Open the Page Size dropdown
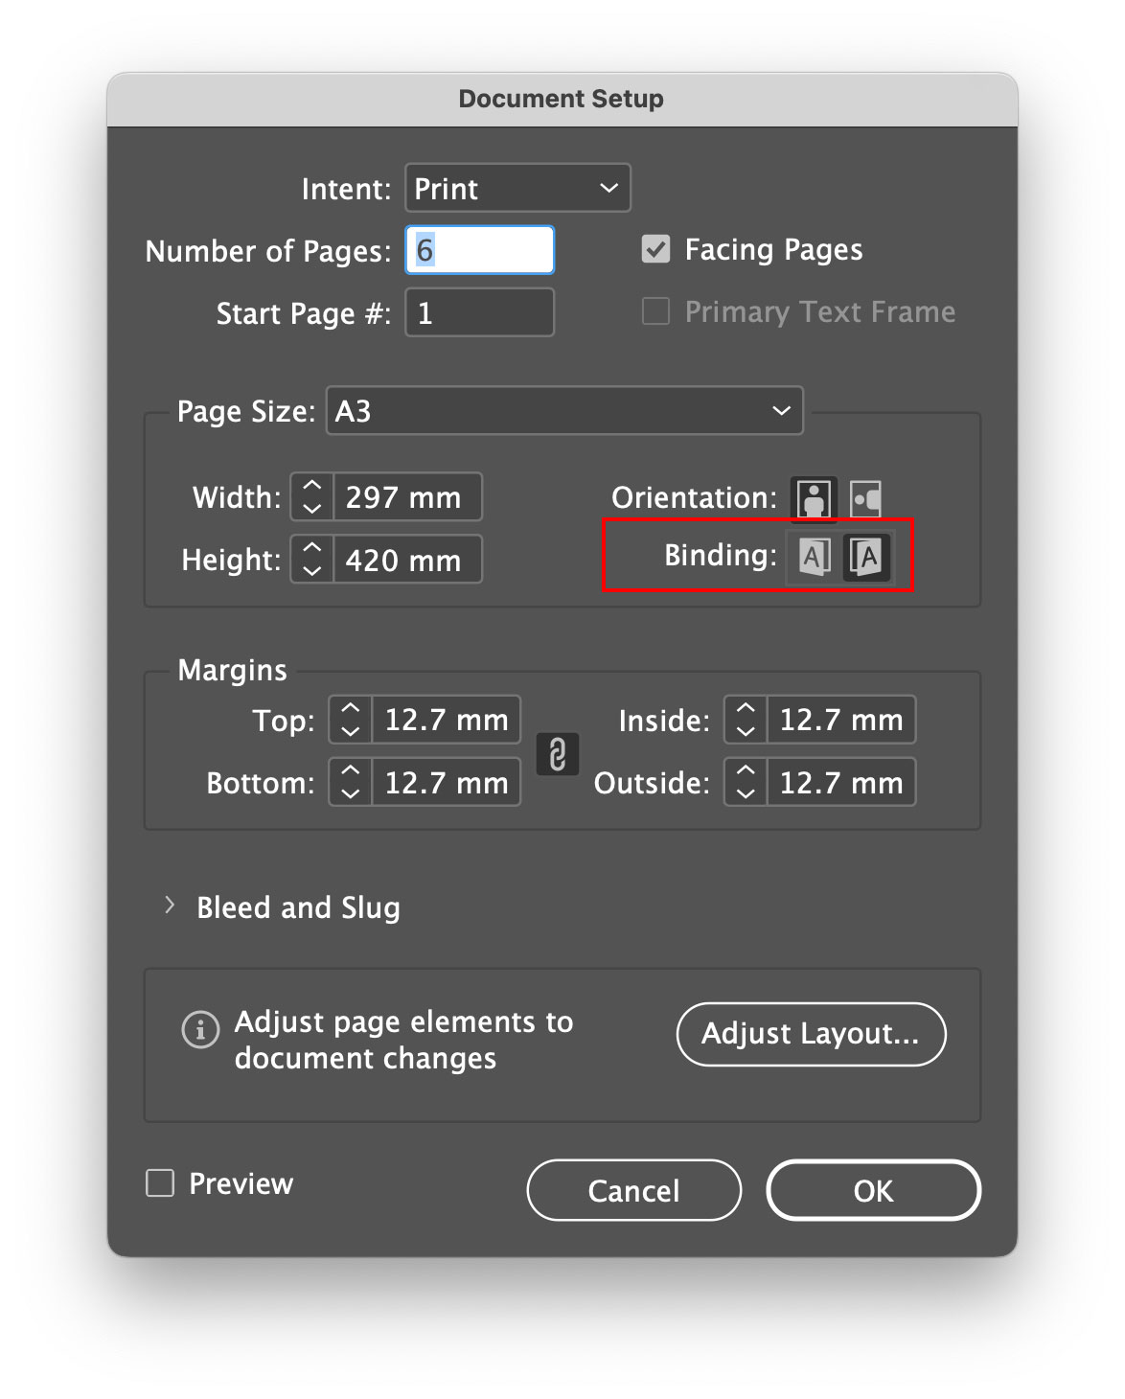1125x1399 pixels. [x=563, y=410]
